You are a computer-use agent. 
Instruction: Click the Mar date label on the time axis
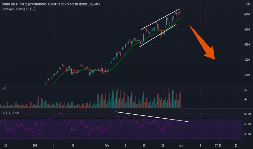point(181,145)
